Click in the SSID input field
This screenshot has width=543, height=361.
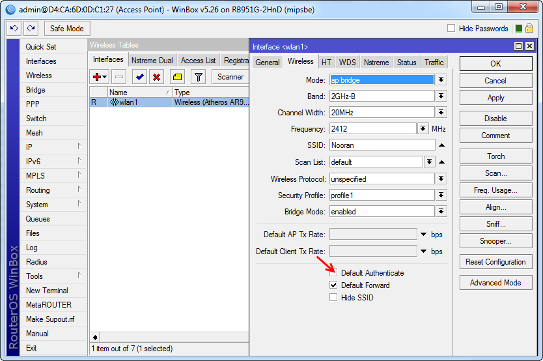point(382,145)
